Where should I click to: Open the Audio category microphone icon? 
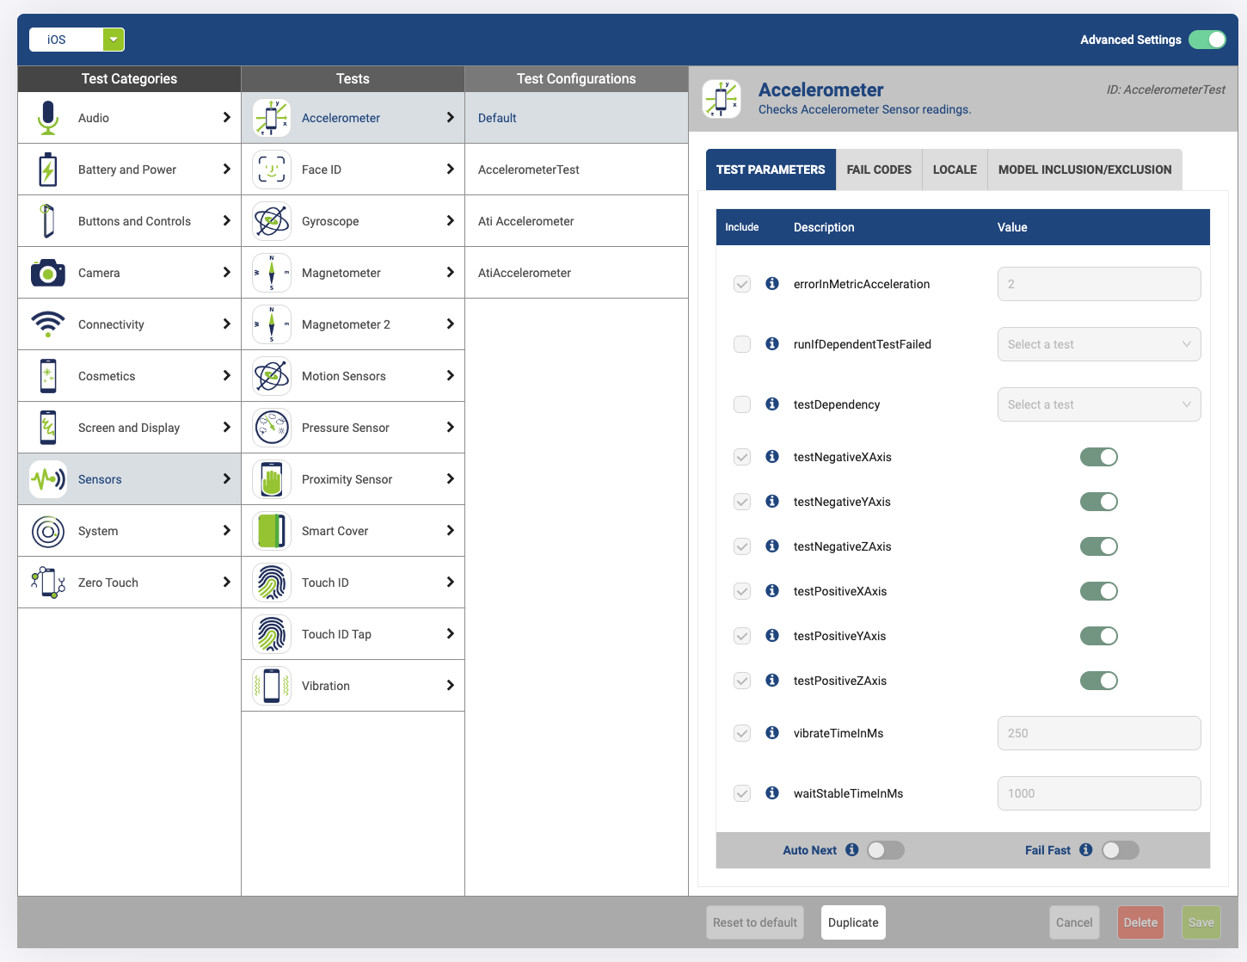pyautogui.click(x=48, y=118)
